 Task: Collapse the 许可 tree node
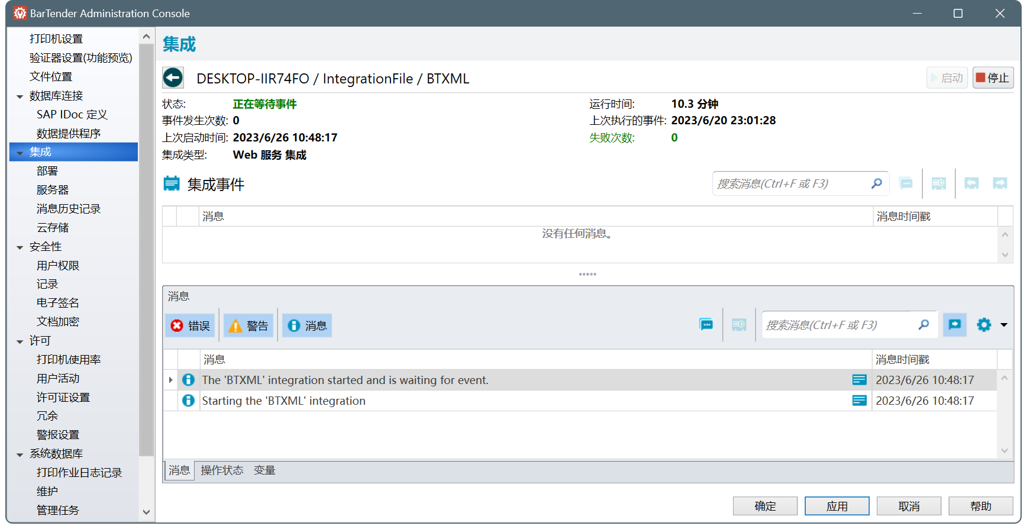(x=20, y=341)
